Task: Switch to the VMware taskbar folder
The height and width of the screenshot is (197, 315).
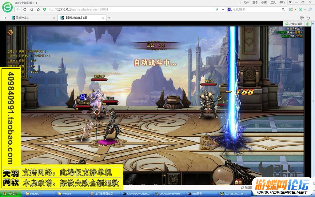Action: pyautogui.click(x=72, y=194)
